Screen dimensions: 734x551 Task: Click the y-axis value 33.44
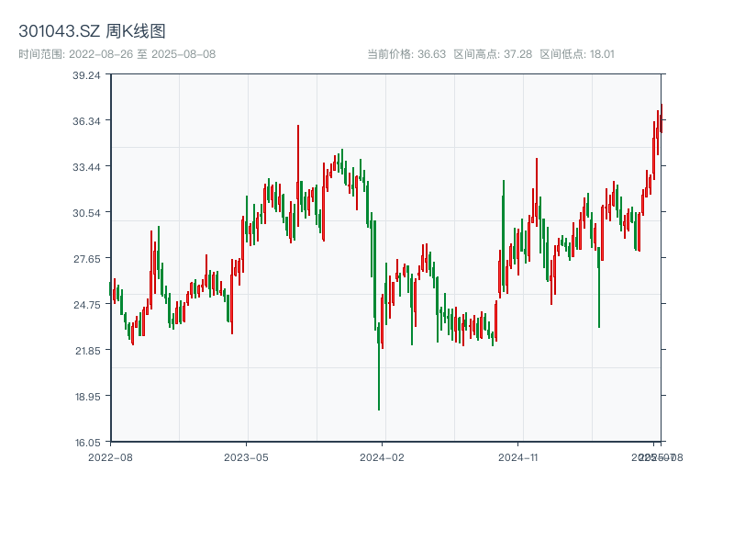pos(86,167)
